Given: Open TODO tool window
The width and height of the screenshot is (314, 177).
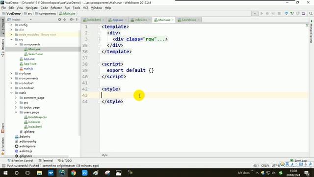Looking at the screenshot, I should click(x=65, y=161).
